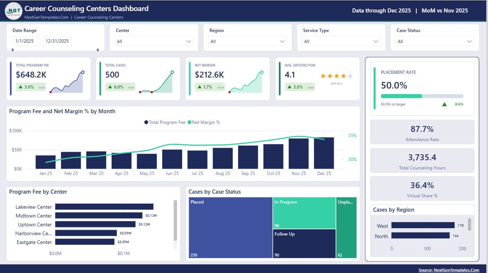Click the Career Counseling Centers Dashboard title
Viewport: 488px width, 273px height.
(x=87, y=8)
